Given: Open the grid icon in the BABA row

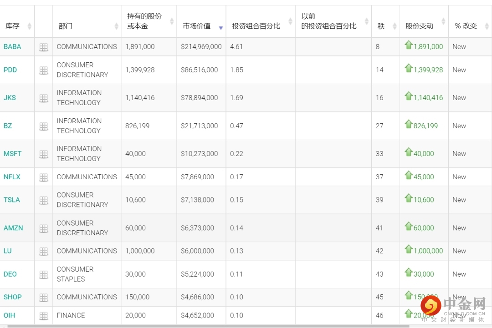Looking at the screenshot, I should coord(44,47).
